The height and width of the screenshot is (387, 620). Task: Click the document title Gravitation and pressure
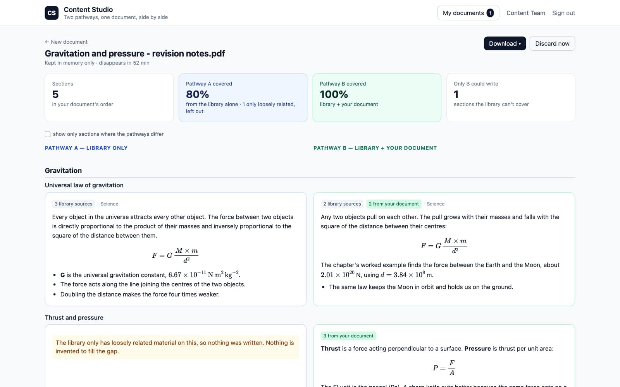tap(135, 53)
